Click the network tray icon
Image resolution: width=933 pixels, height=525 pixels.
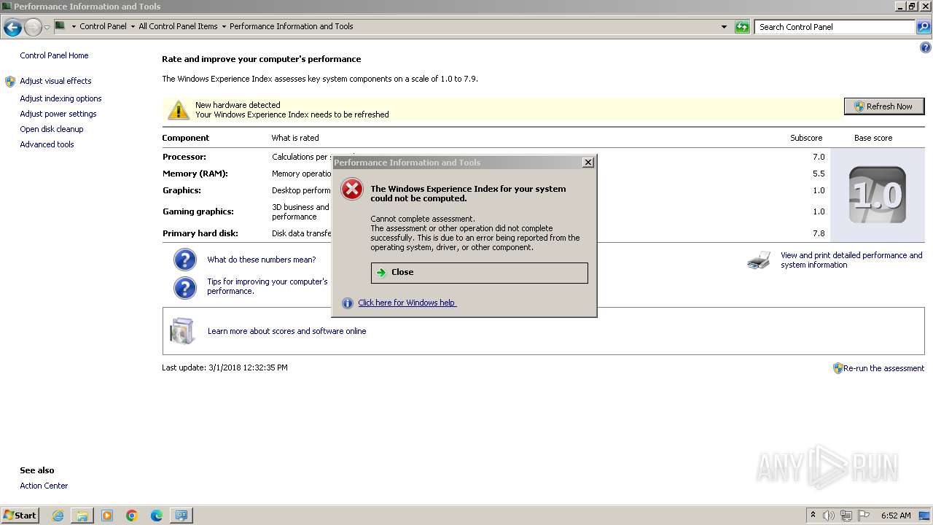pyautogui.click(x=846, y=516)
